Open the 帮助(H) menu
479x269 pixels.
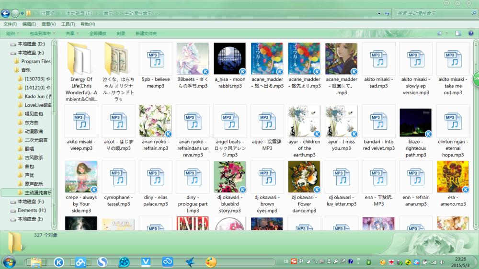(88, 24)
